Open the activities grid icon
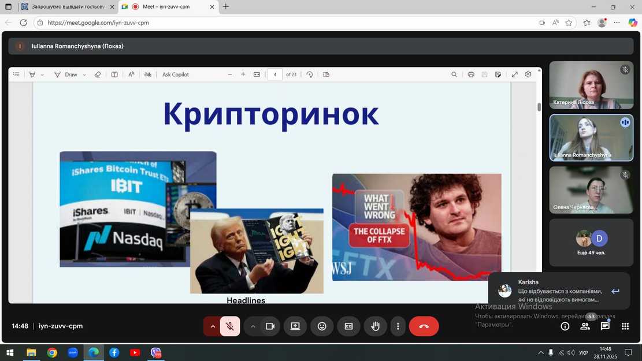Screen dimensions: 642x361 coord(625,326)
